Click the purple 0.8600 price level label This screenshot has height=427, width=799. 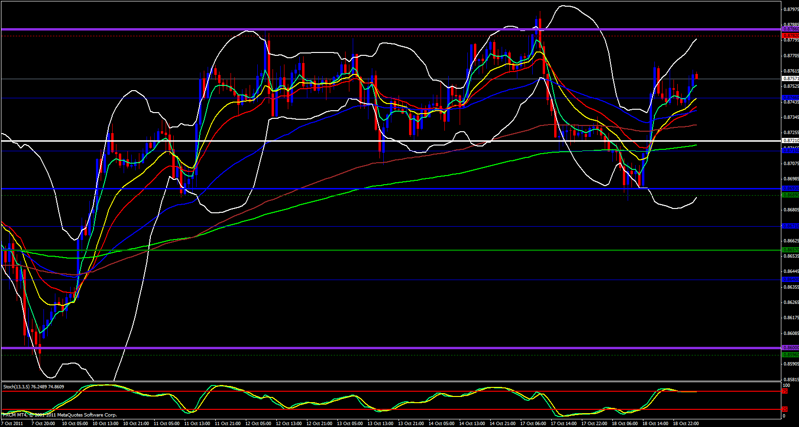tap(790, 347)
